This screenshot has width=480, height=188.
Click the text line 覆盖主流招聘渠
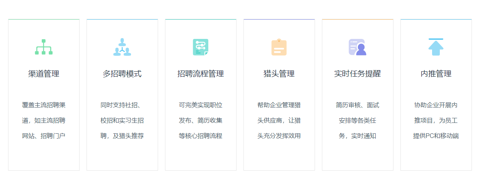tap(44, 105)
